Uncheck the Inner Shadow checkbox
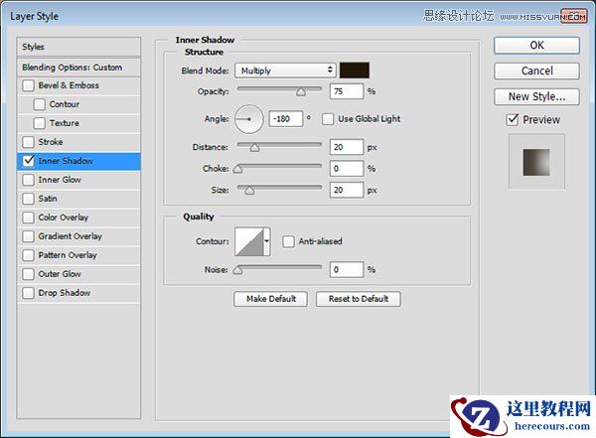The image size is (596, 438). [28, 161]
